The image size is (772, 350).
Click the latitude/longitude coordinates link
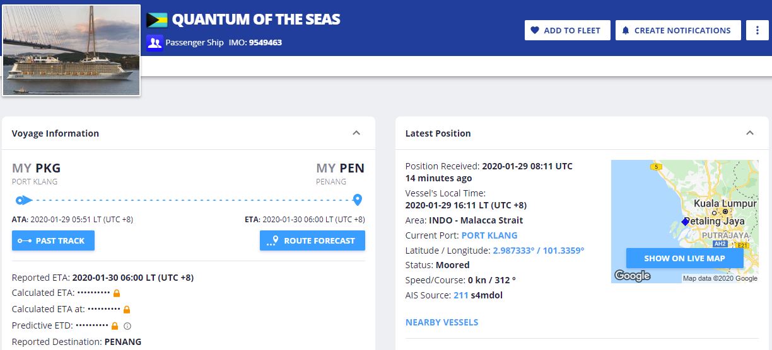pyautogui.click(x=538, y=251)
